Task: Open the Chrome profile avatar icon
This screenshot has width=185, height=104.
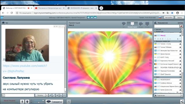Action: (x=177, y=13)
